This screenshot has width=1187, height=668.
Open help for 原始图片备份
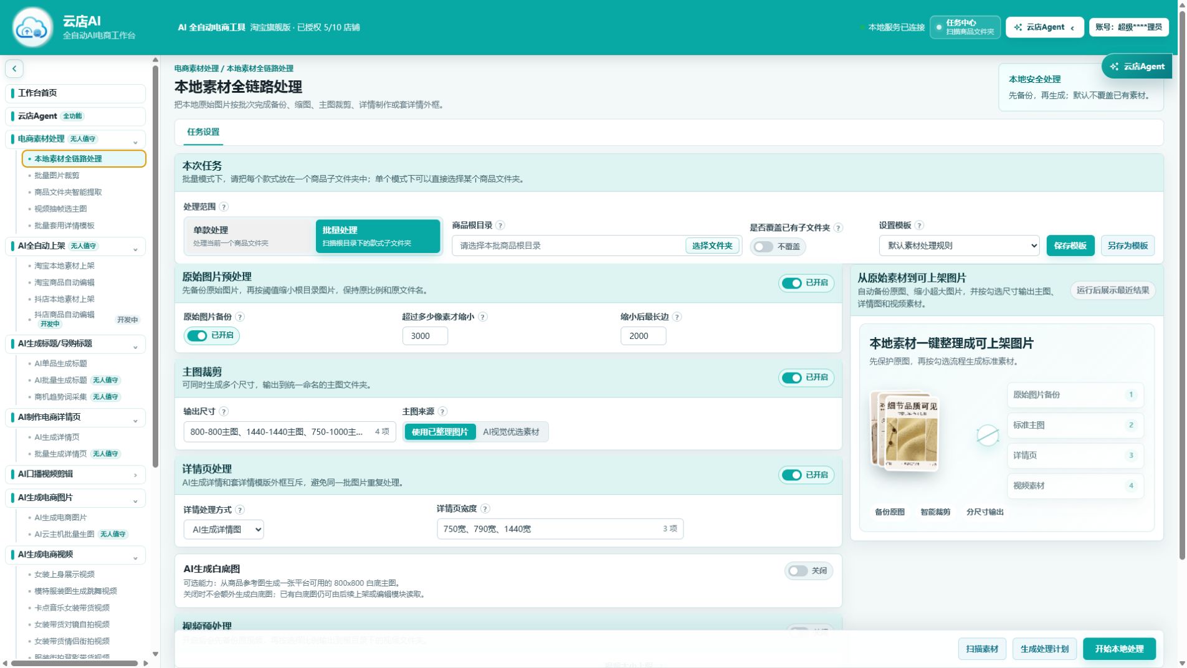pyautogui.click(x=240, y=317)
